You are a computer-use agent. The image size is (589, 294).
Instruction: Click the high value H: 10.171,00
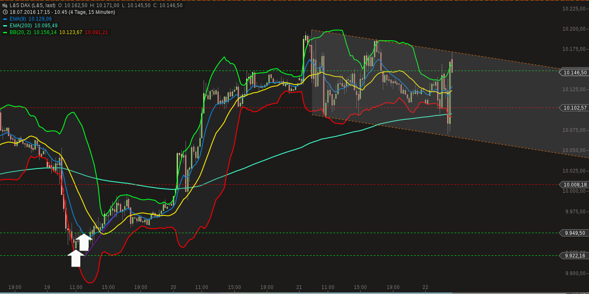pyautogui.click(x=105, y=5)
